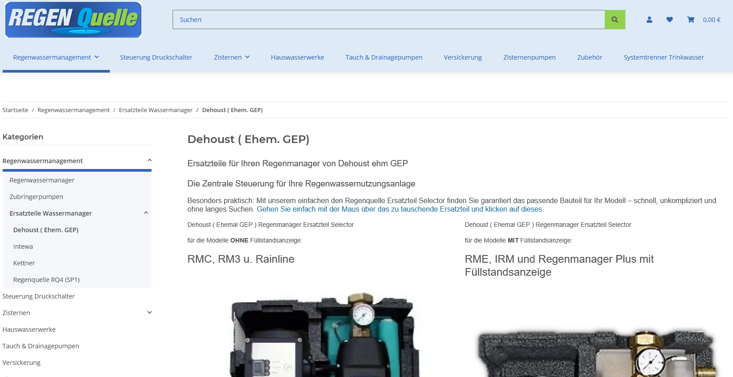Click Dehoust ( Ehem. GEP) breadcrumb
The width and height of the screenshot is (733, 377).
tap(232, 110)
